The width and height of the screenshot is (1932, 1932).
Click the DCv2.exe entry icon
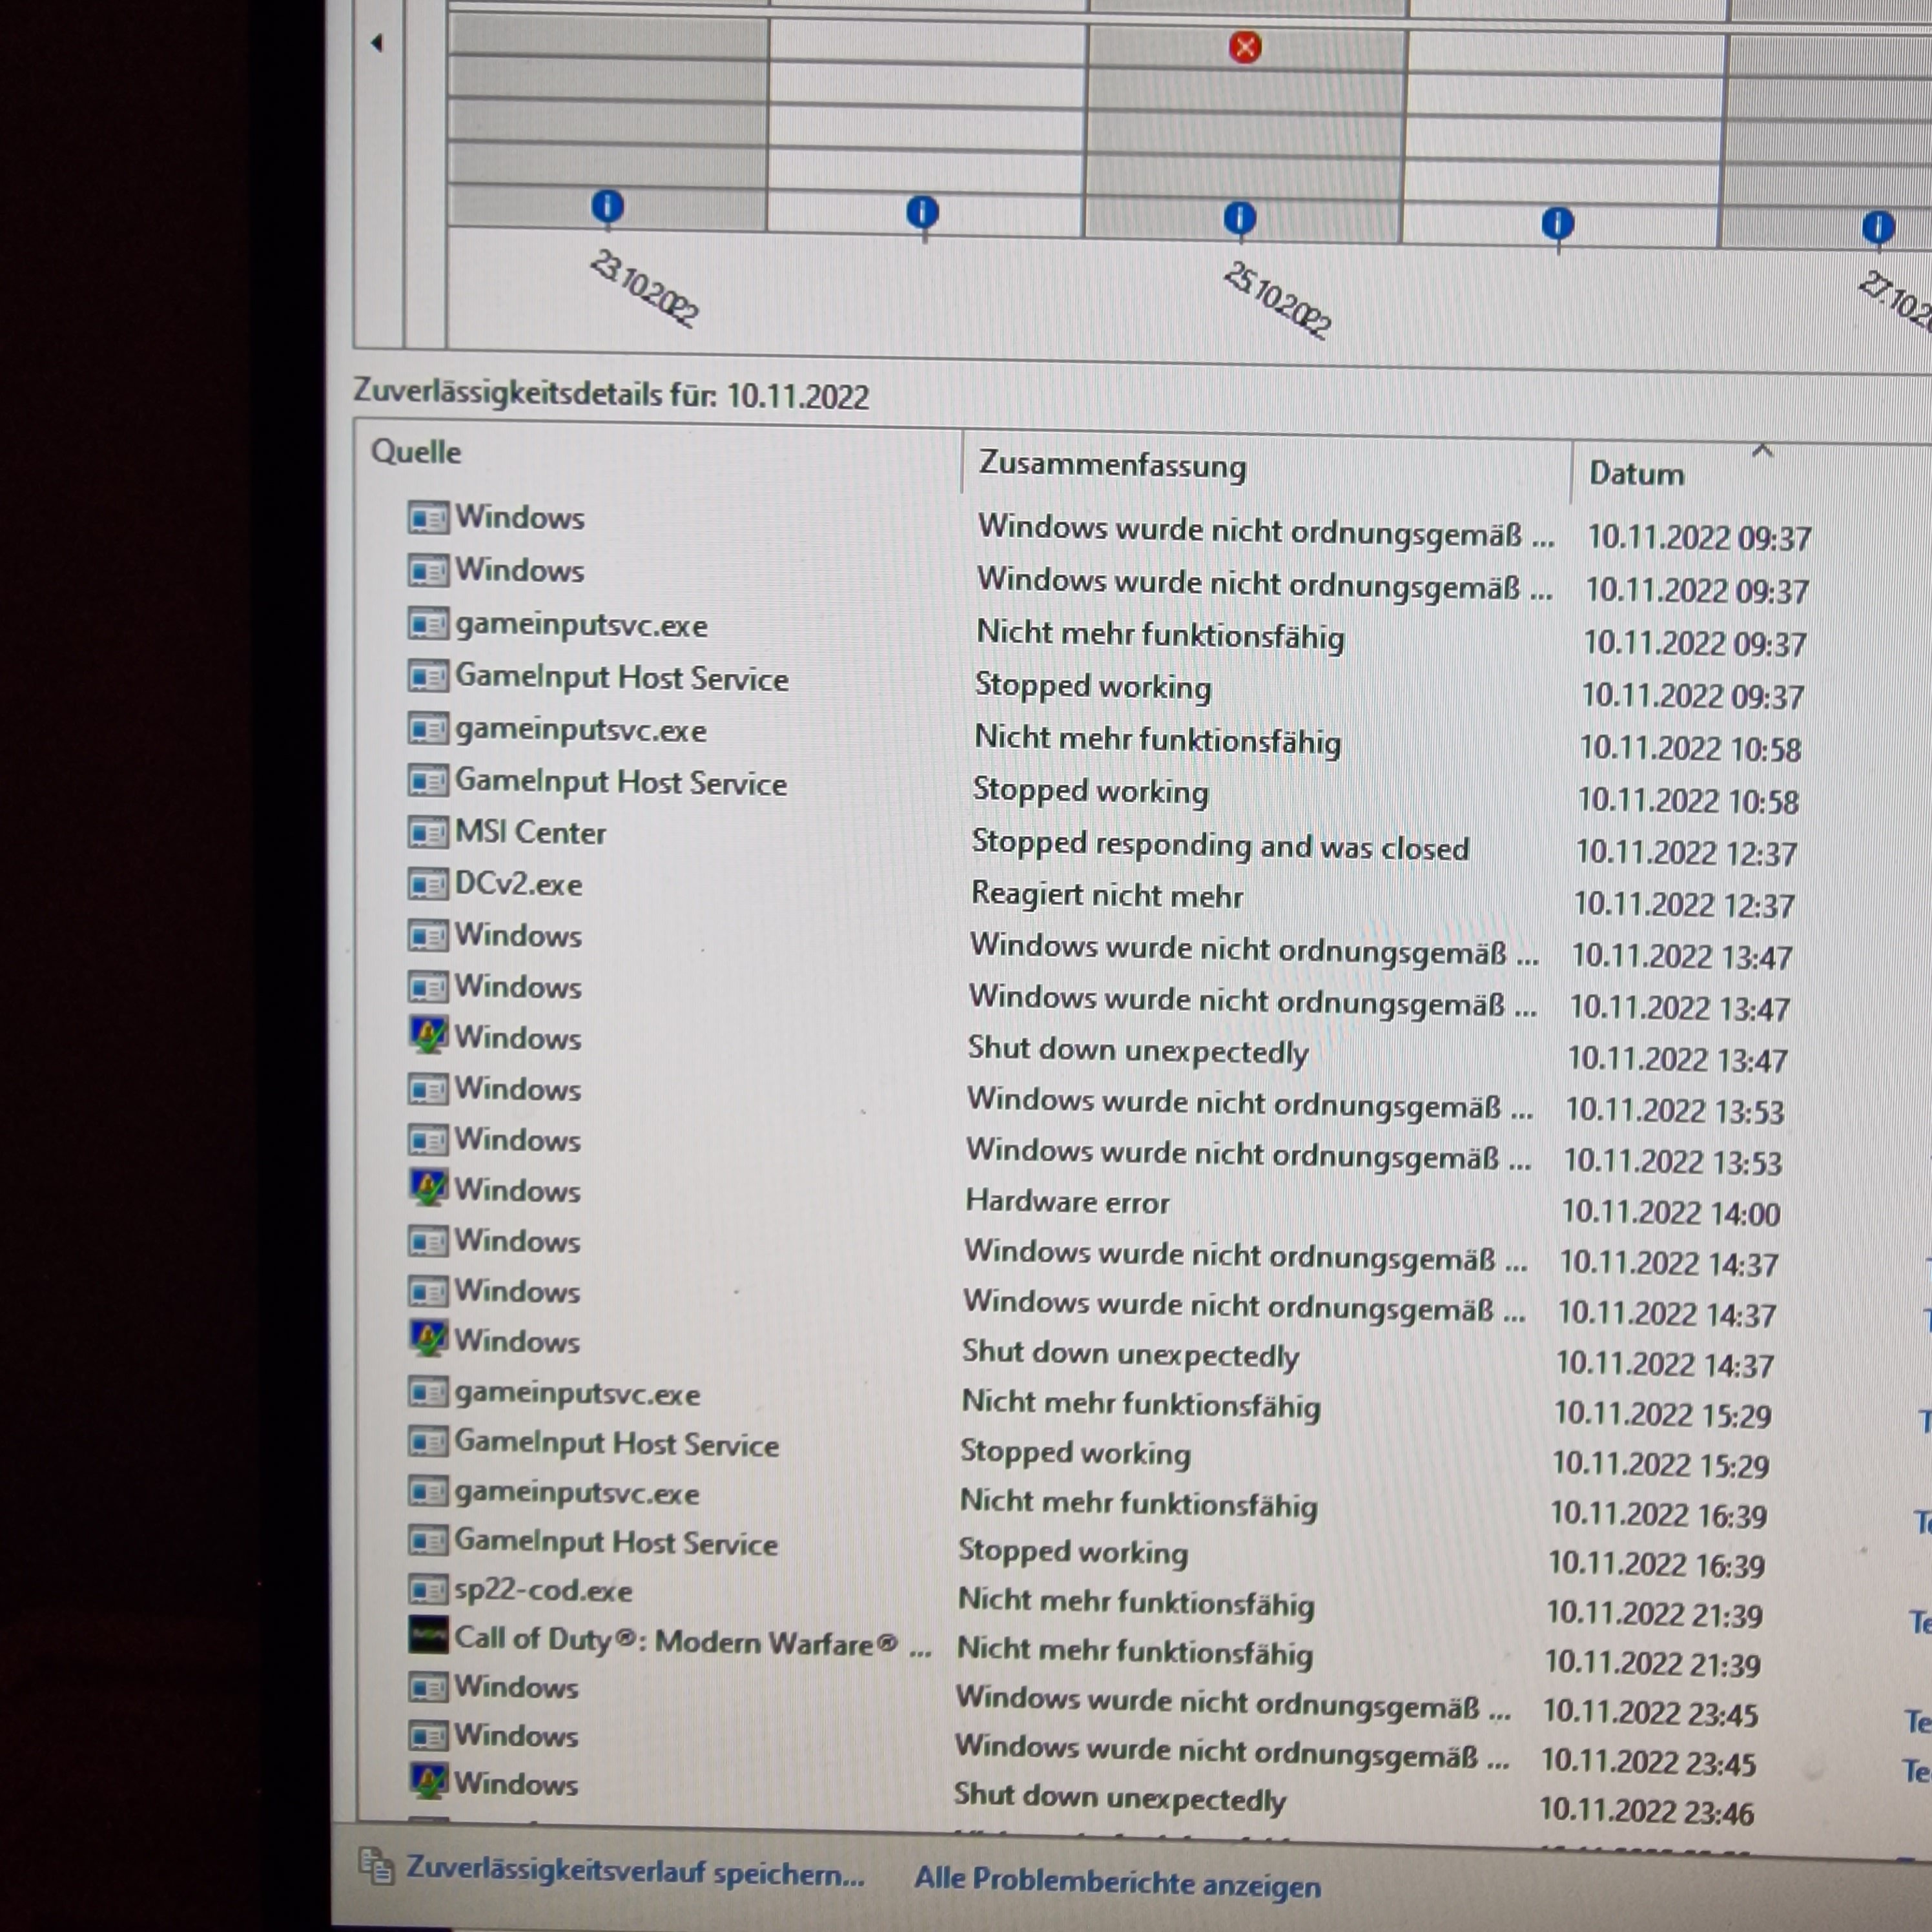click(x=428, y=884)
